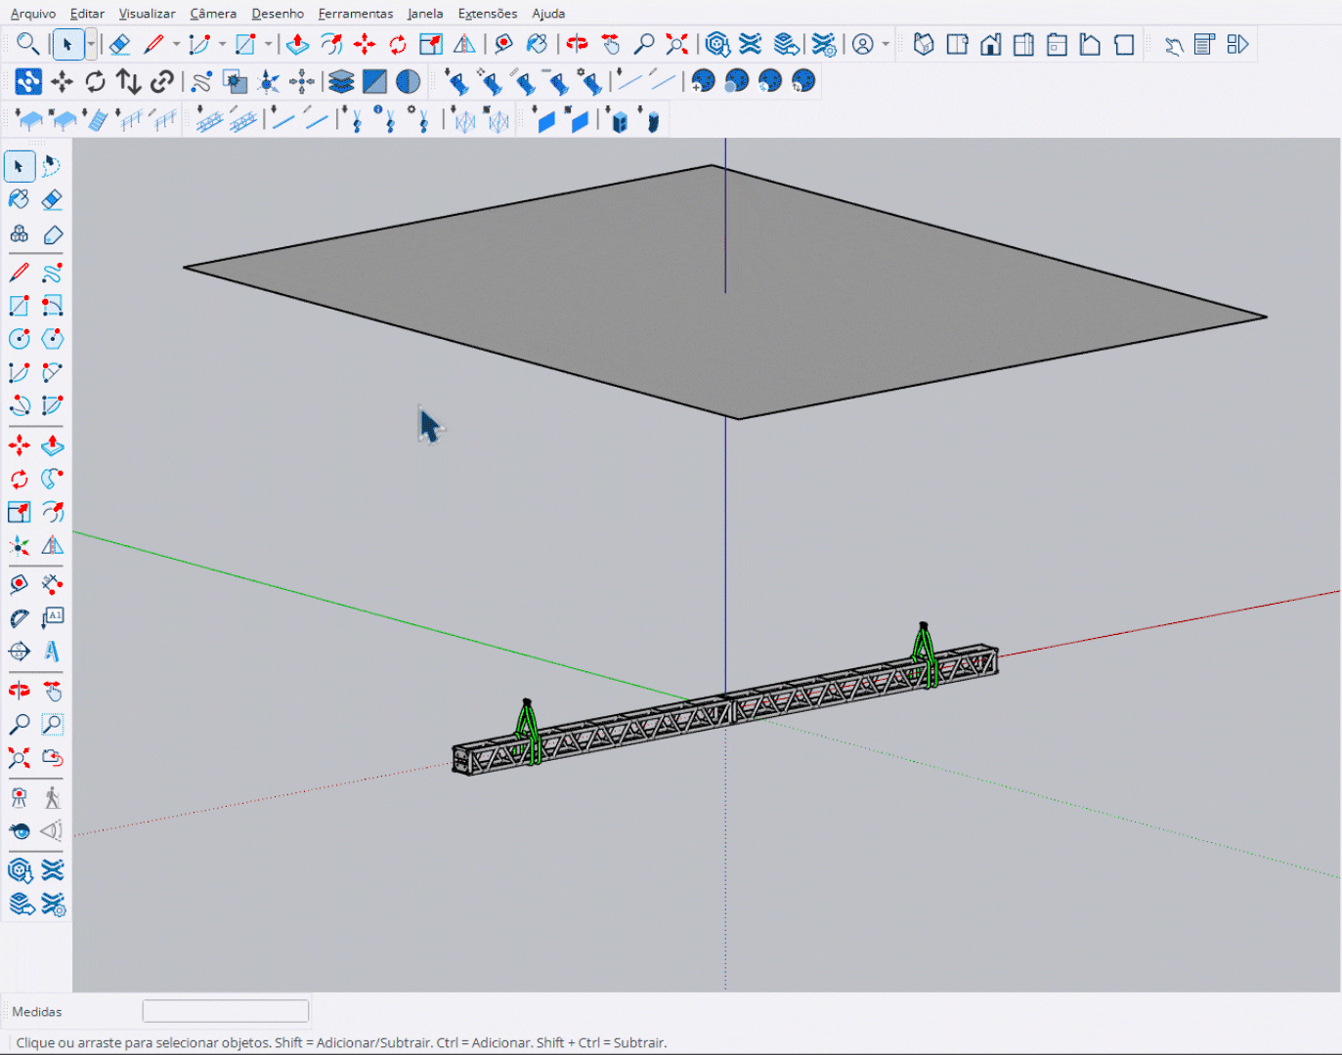Expand the Select tool dropdown arrow
The width and height of the screenshot is (1342, 1055).
[x=91, y=45]
